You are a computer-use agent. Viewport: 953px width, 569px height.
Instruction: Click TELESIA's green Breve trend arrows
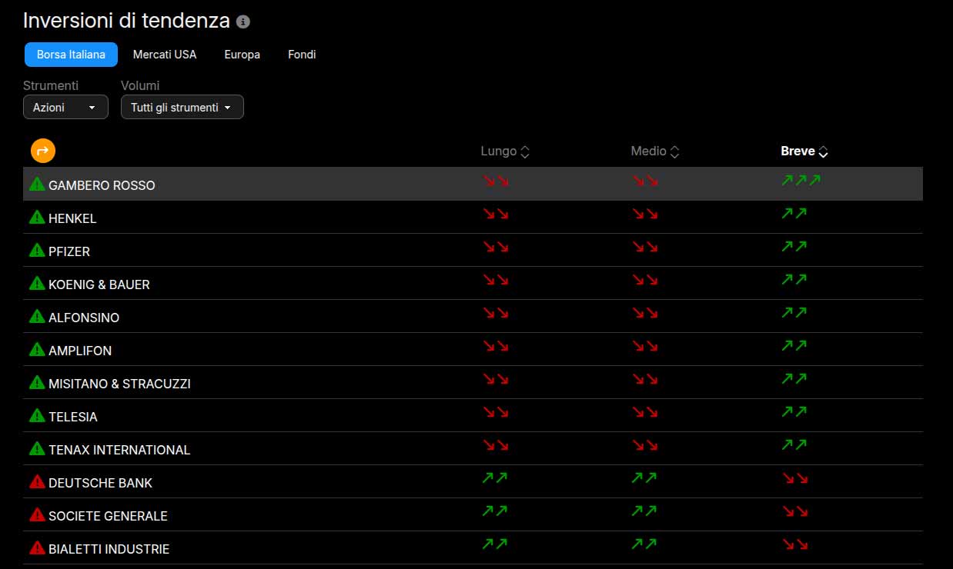point(794,412)
